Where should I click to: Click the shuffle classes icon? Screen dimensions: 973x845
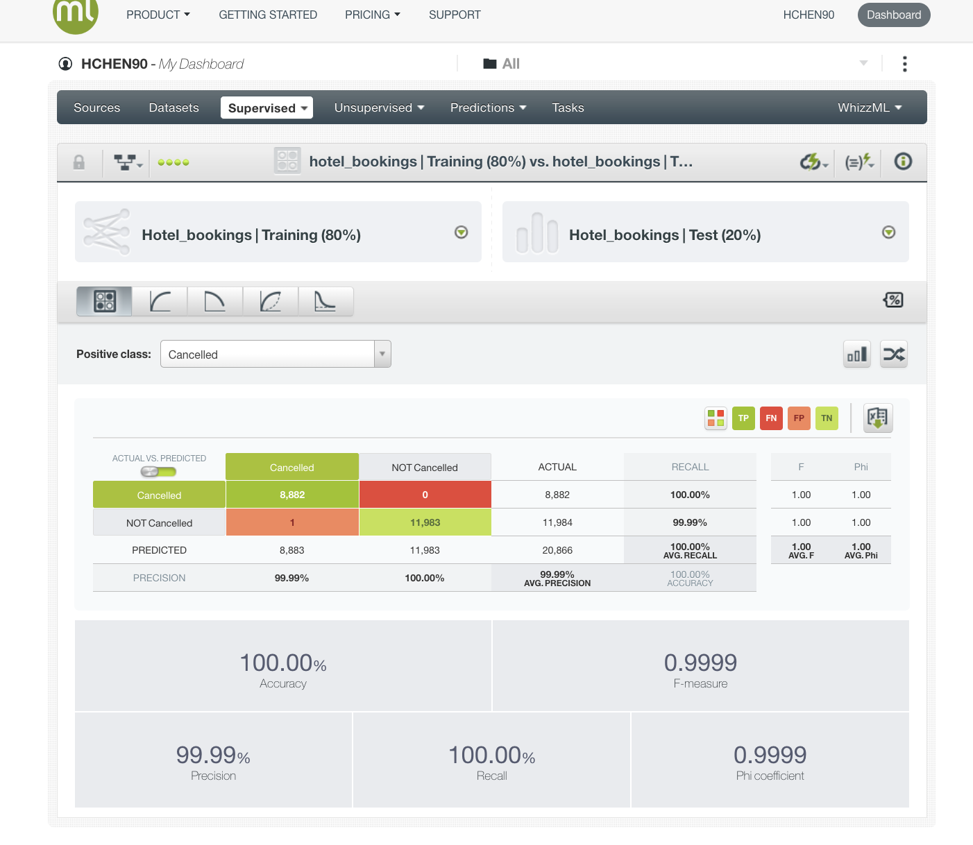[894, 355]
